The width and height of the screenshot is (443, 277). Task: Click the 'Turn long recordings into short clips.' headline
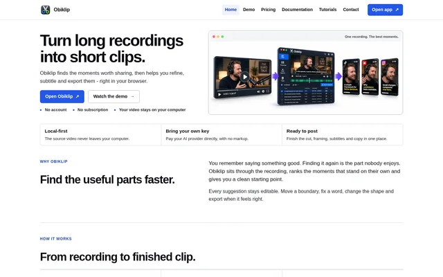click(111, 48)
